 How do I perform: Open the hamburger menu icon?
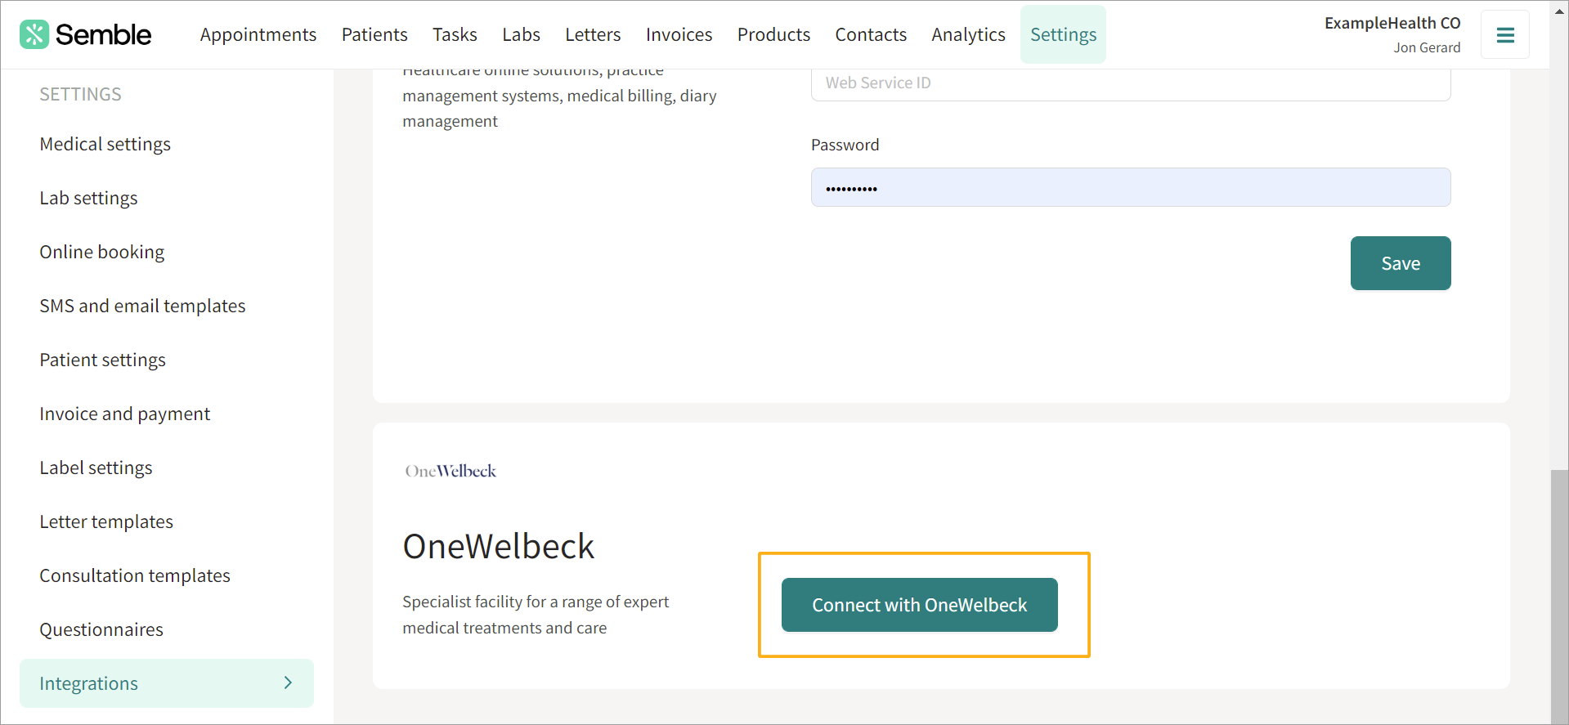click(x=1505, y=34)
